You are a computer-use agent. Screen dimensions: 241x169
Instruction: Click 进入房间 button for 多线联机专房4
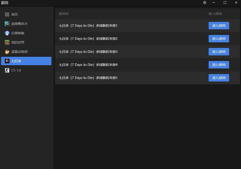tap(219, 65)
